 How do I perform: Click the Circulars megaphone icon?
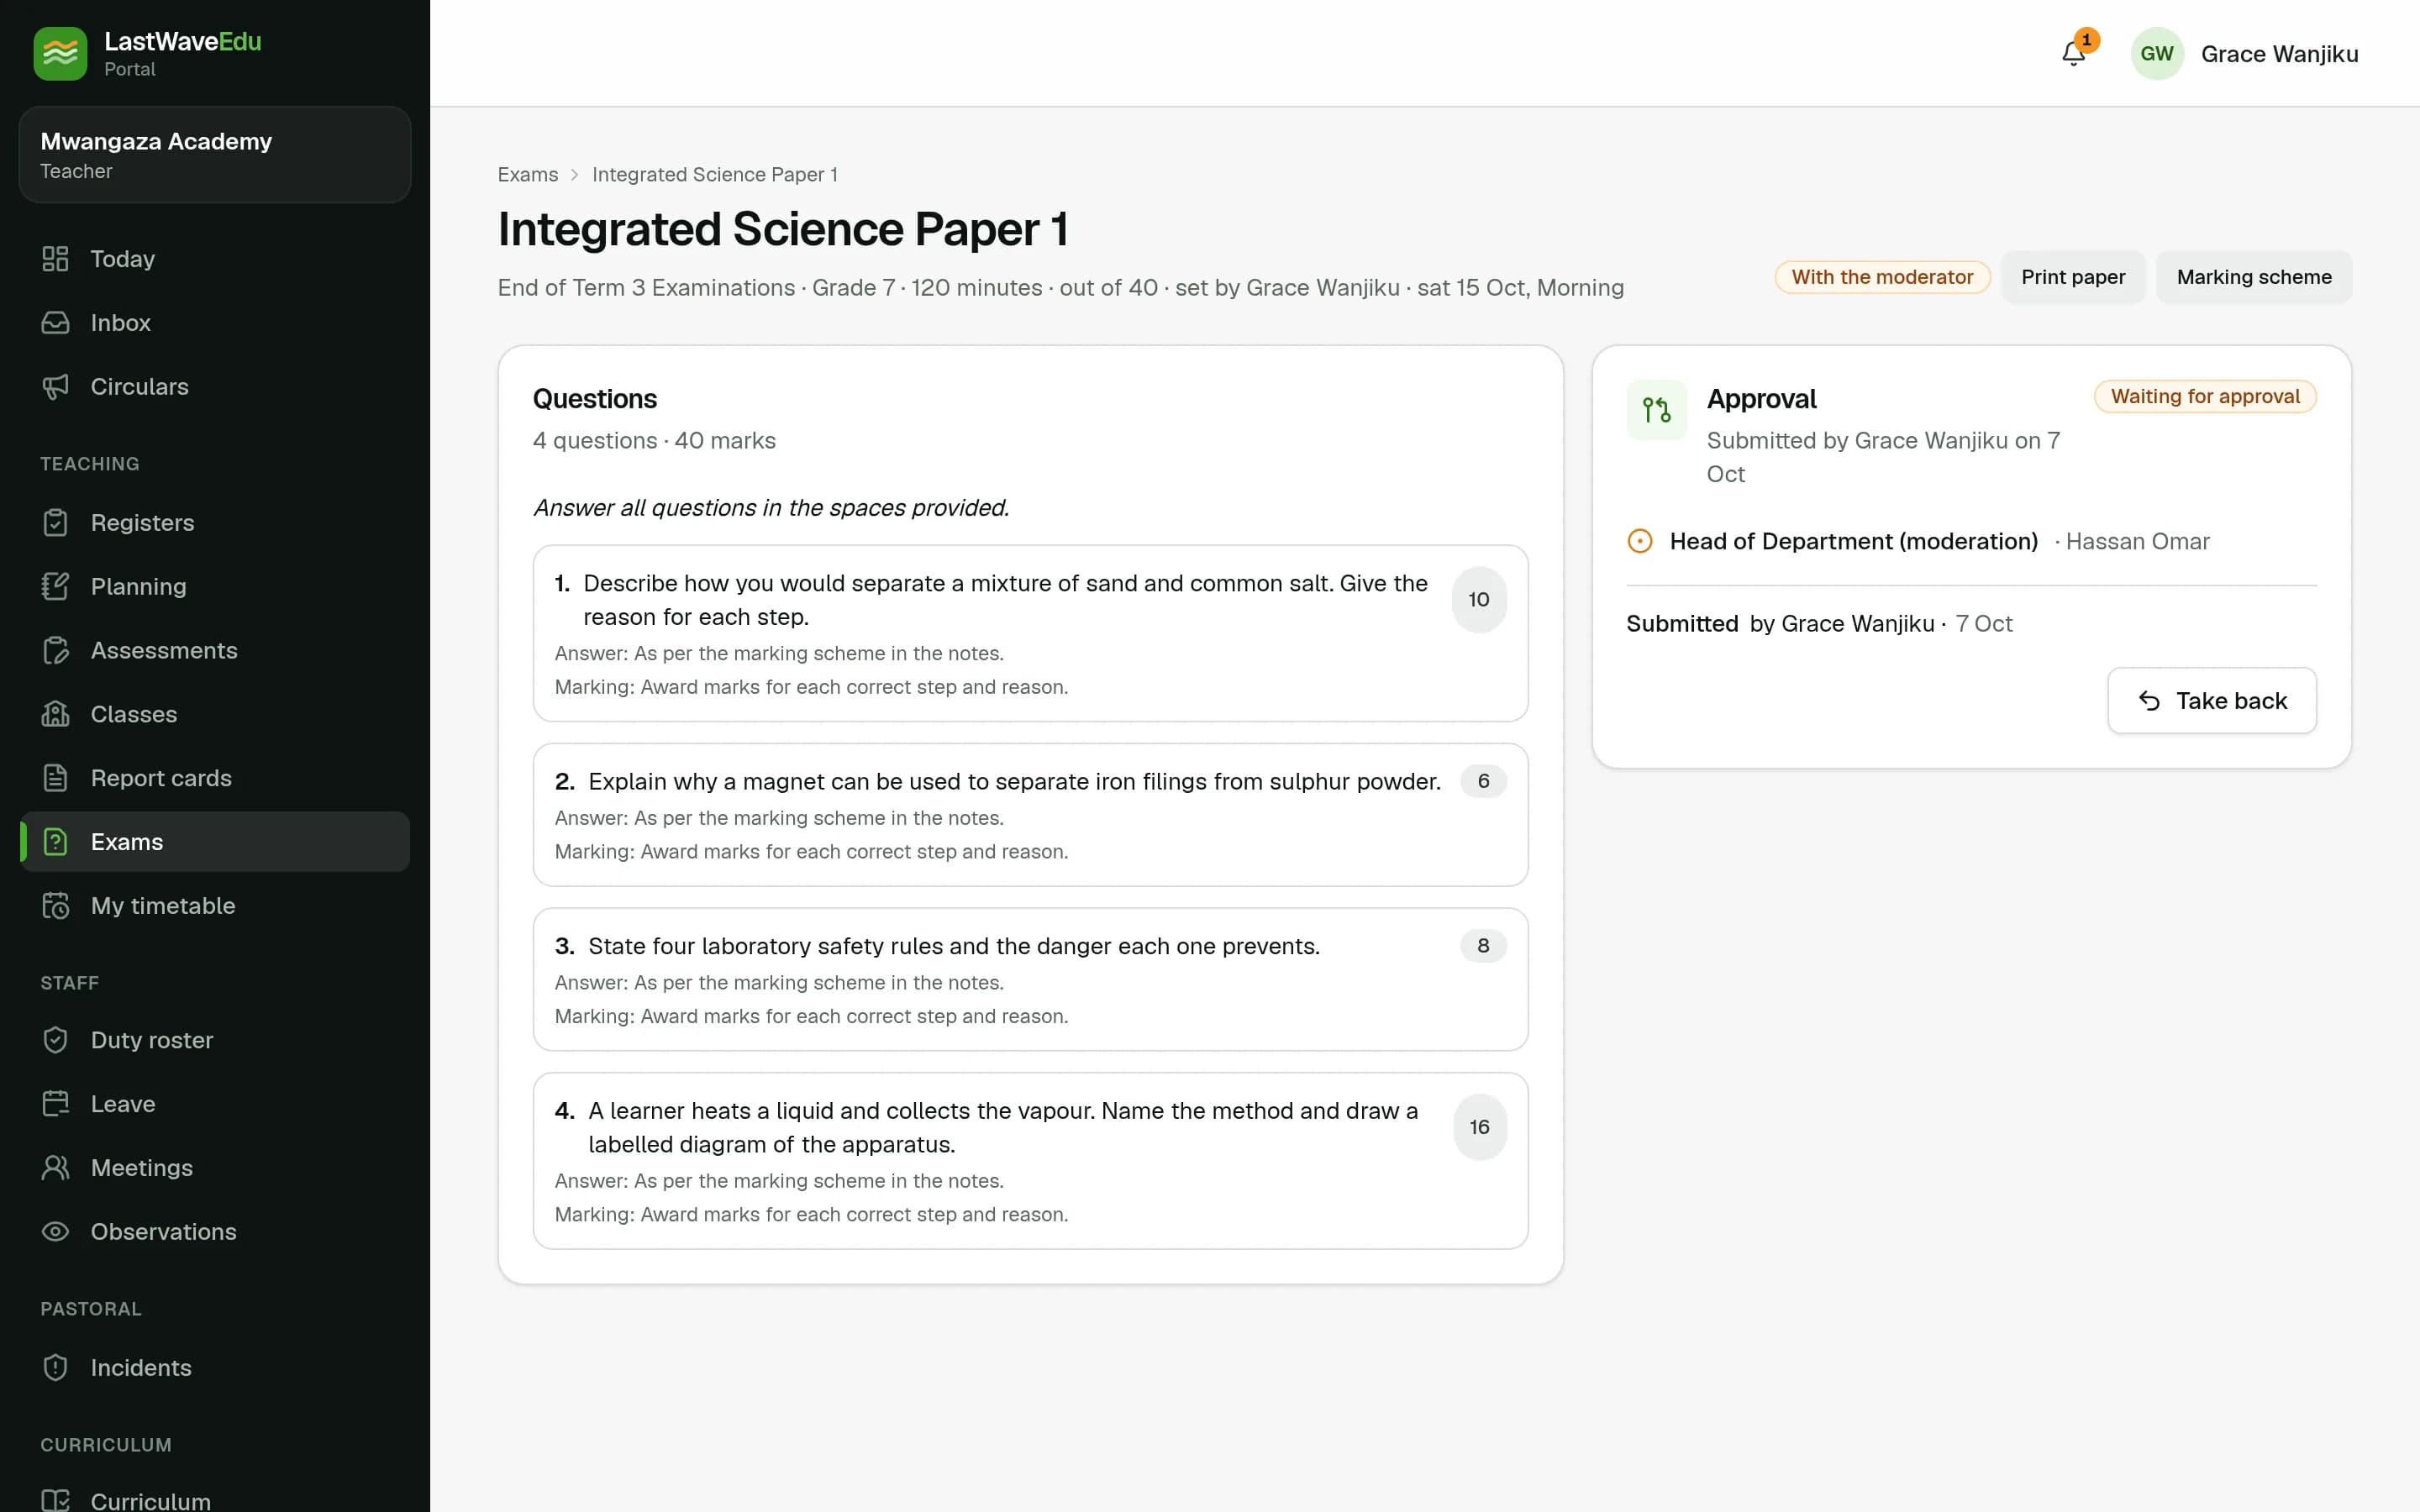tap(55, 387)
